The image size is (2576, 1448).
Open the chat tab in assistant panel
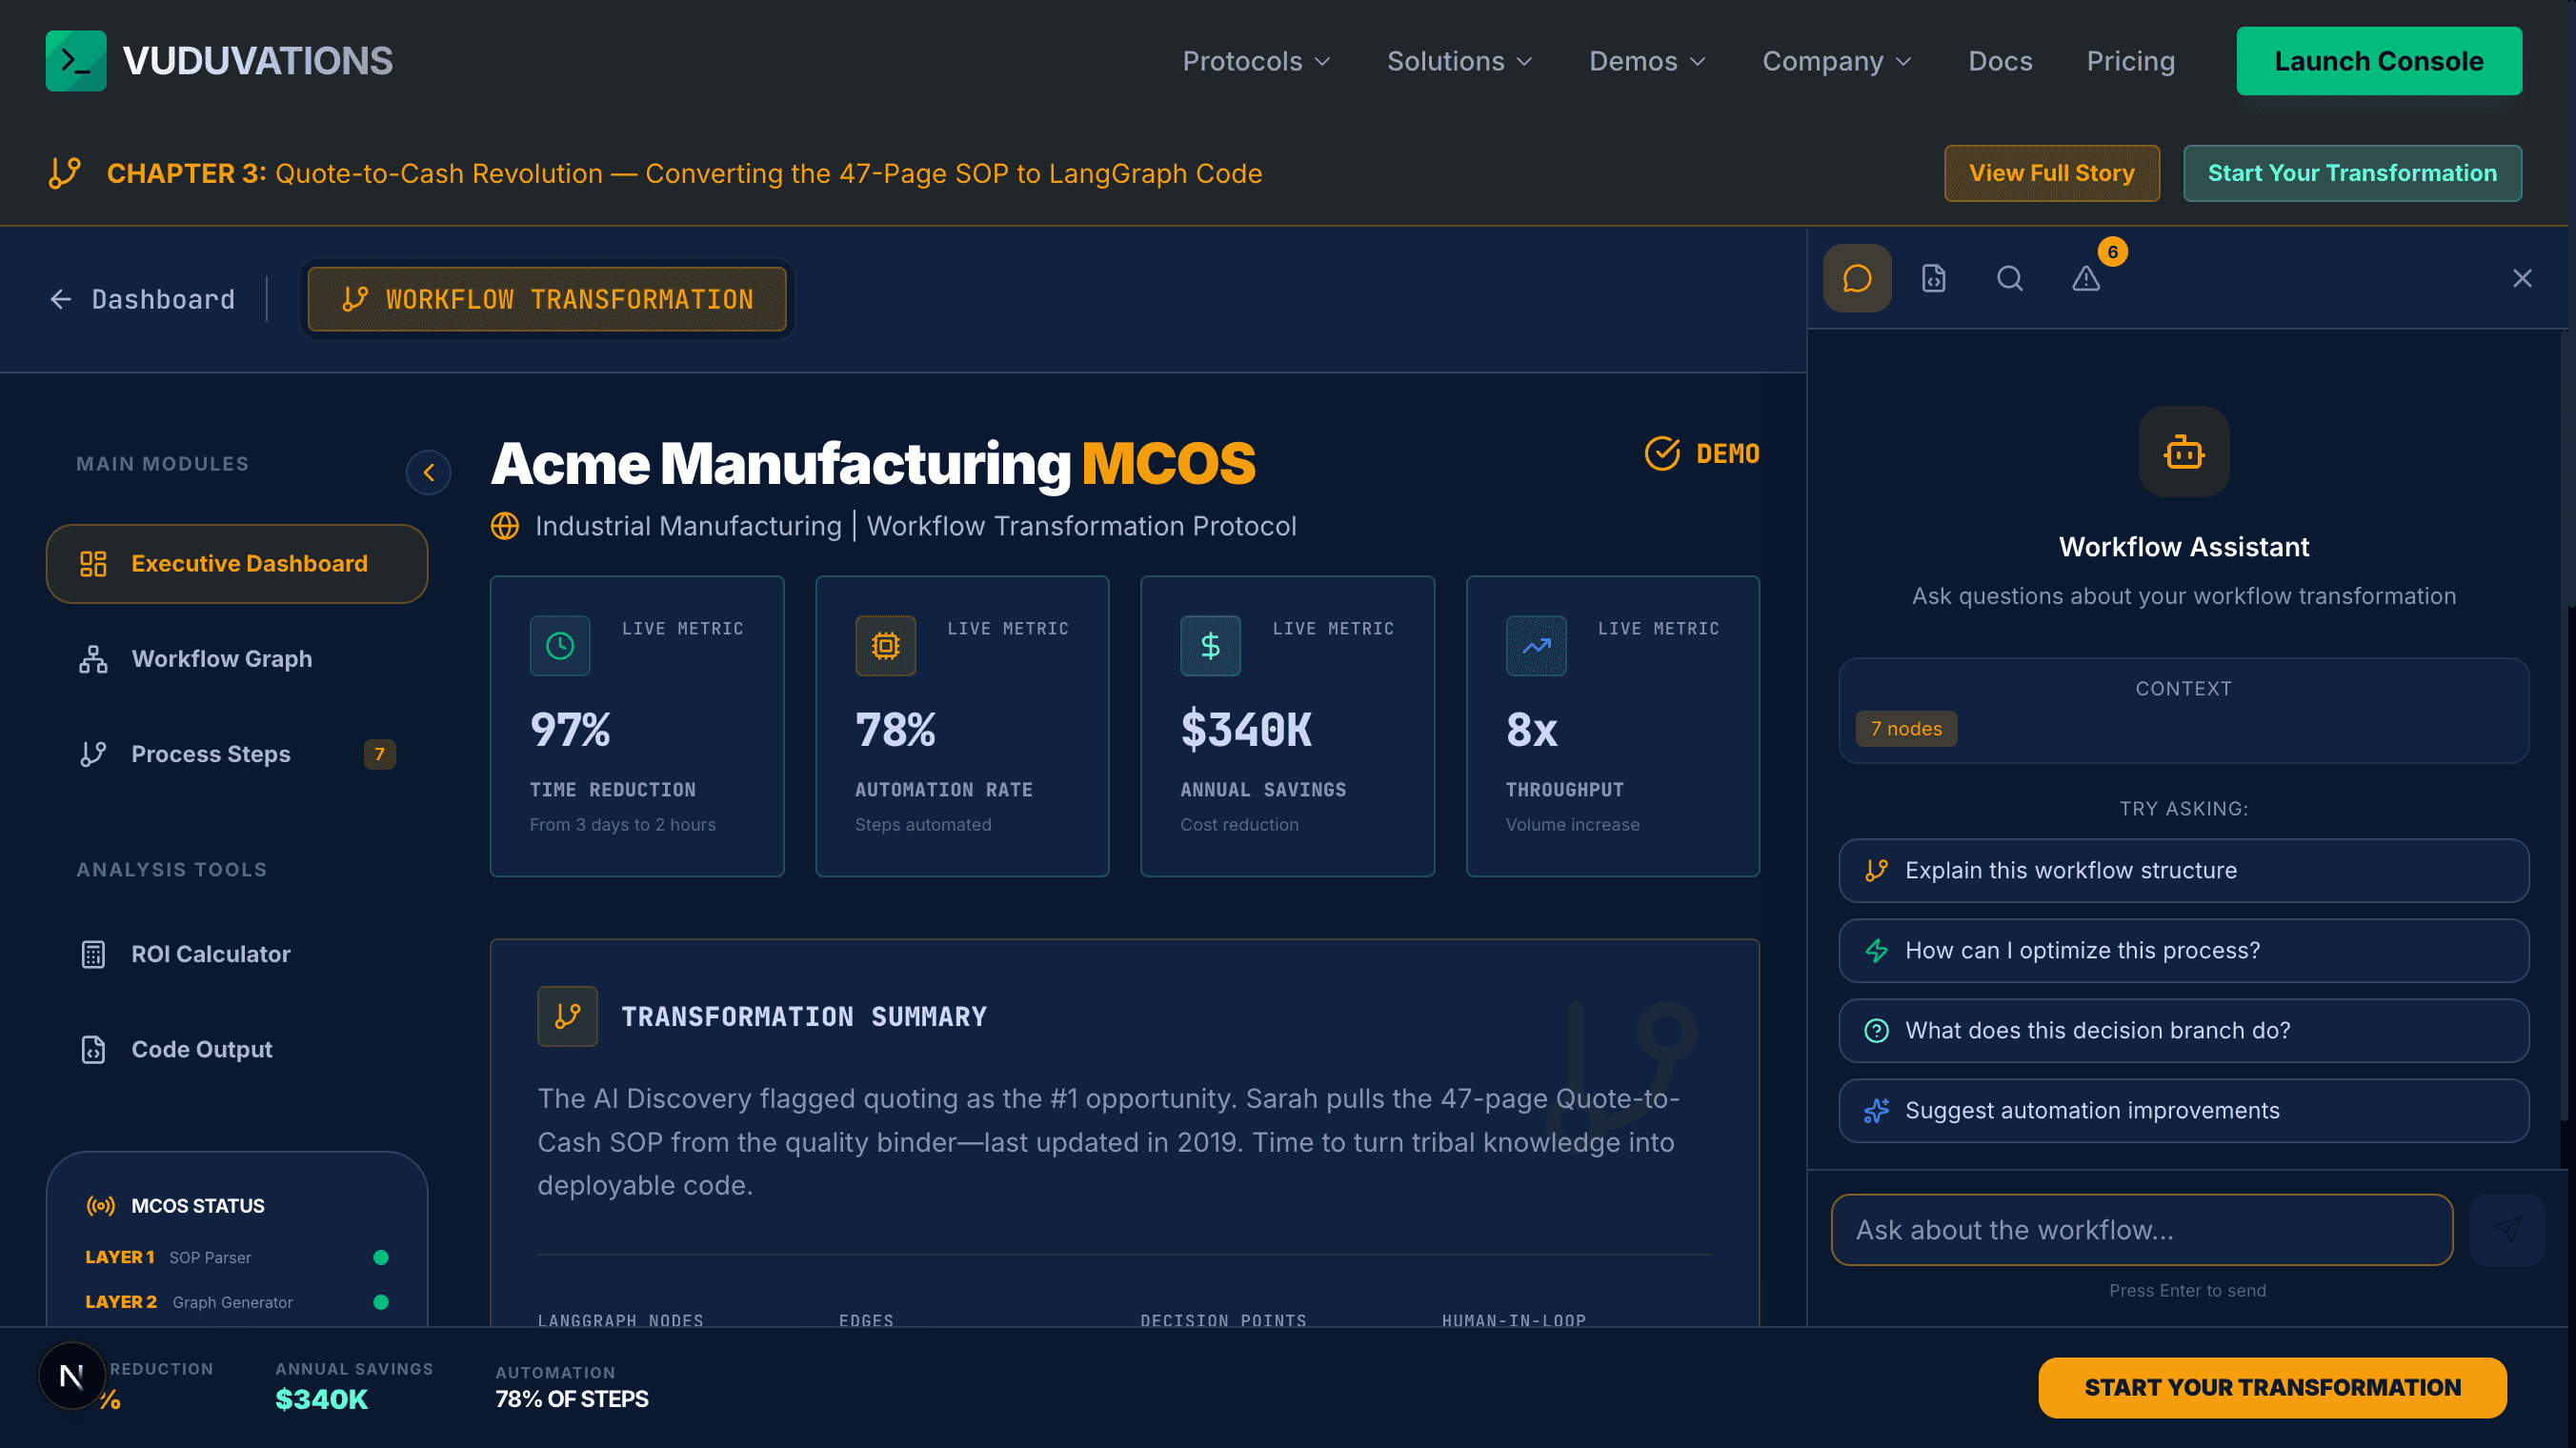(x=1857, y=278)
